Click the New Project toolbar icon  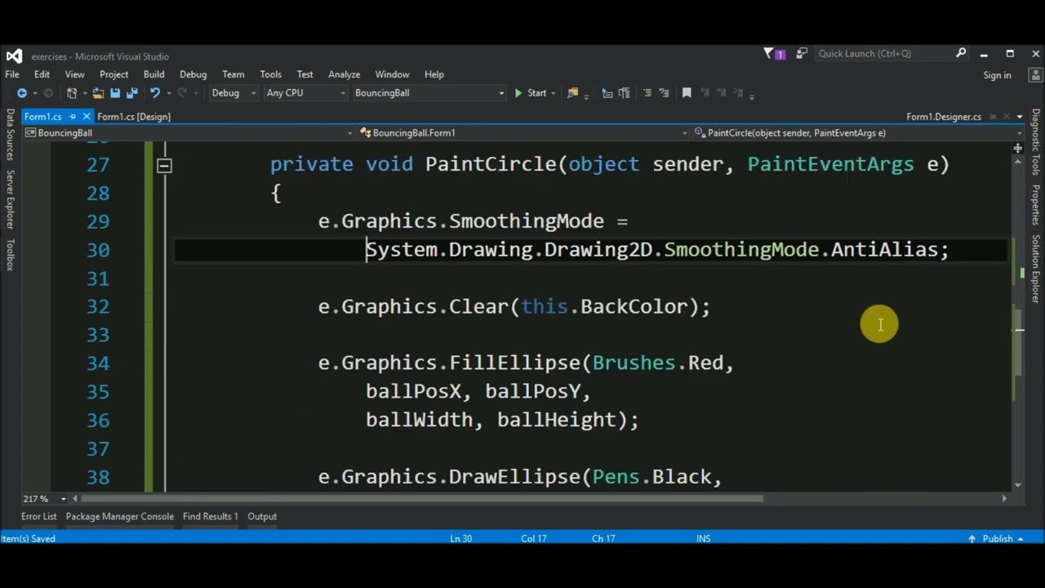point(72,93)
